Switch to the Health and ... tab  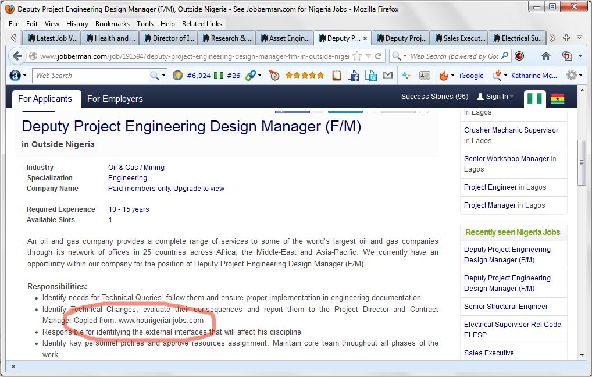click(110, 38)
